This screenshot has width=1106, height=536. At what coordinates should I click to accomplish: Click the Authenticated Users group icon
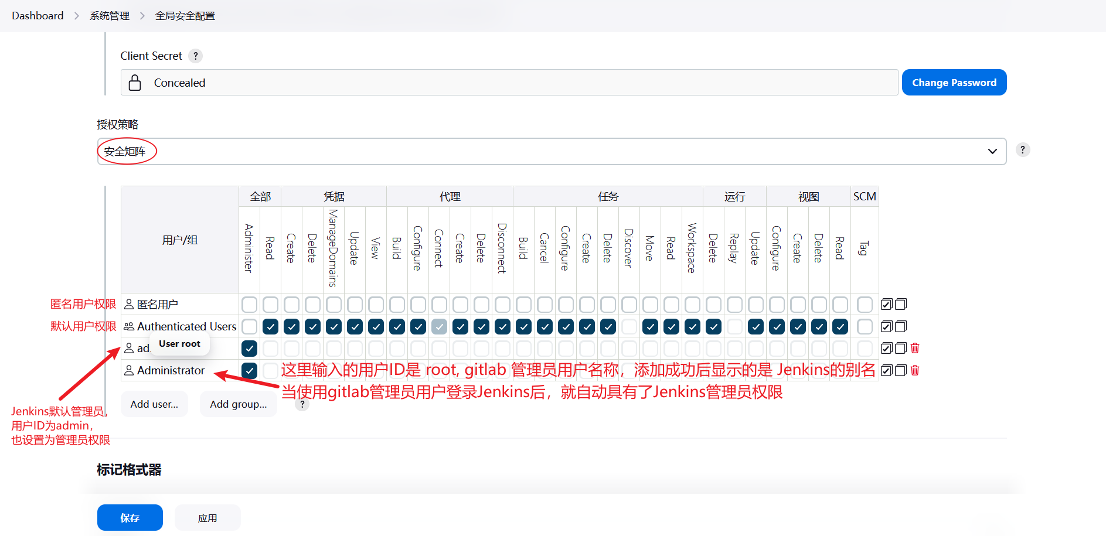pos(129,326)
